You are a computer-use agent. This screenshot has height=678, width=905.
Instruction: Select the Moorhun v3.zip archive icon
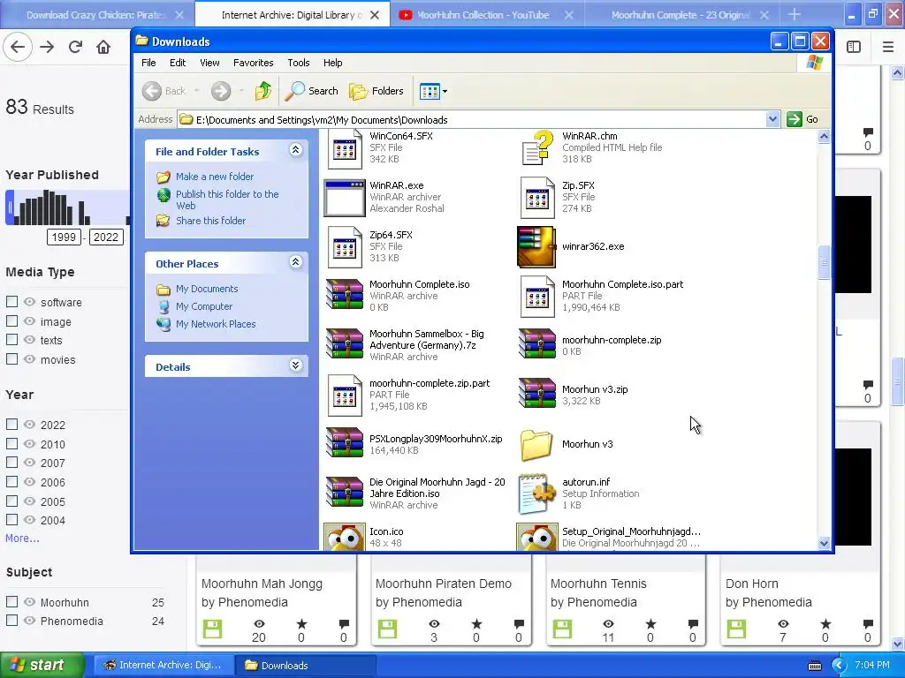(x=536, y=393)
